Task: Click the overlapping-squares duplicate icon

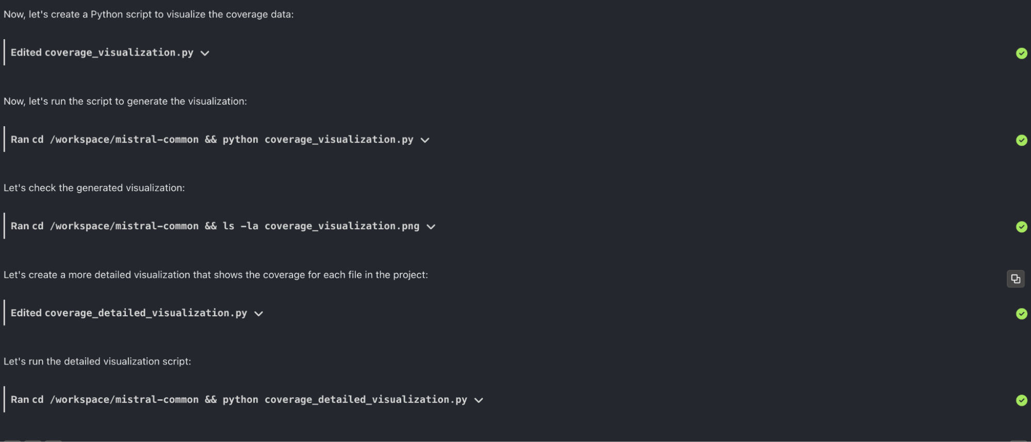Action: tap(1016, 279)
